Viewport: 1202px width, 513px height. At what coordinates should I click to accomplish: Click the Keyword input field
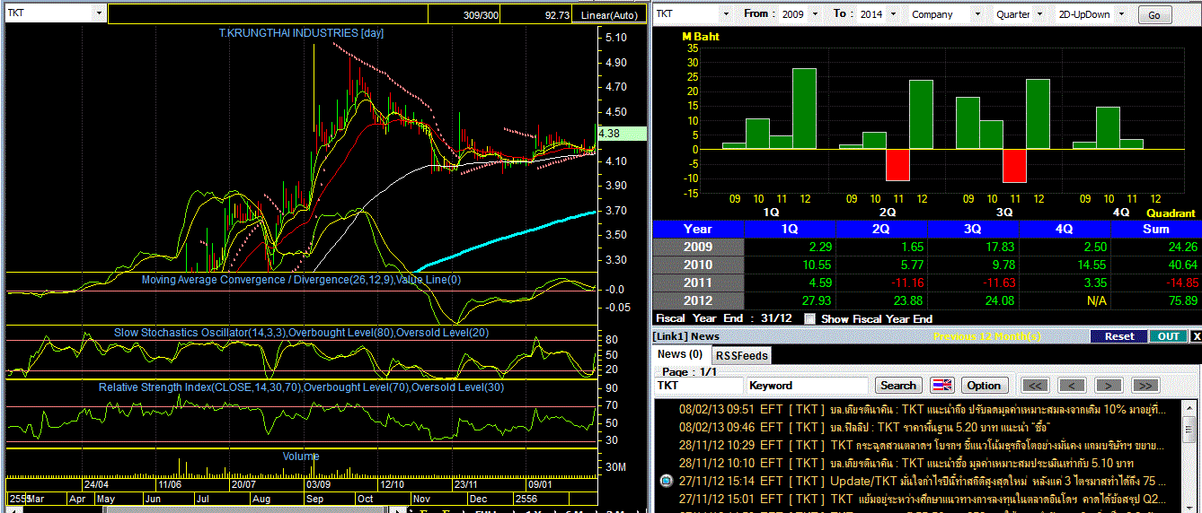tap(808, 385)
